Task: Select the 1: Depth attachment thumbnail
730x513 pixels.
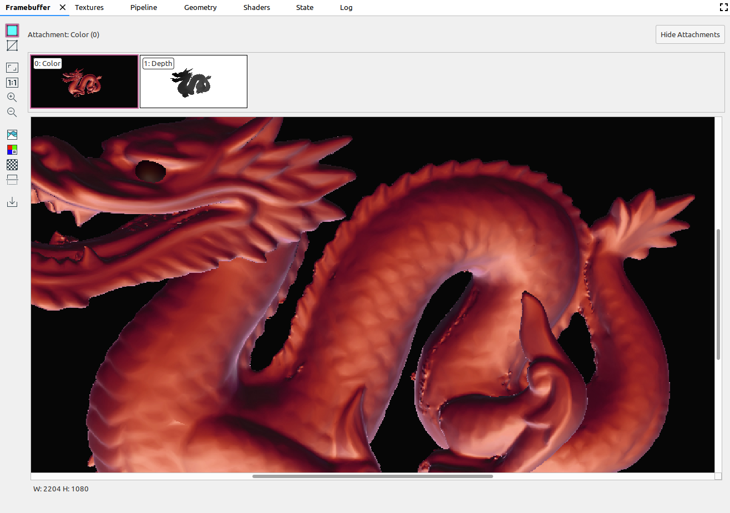Action: coord(194,82)
